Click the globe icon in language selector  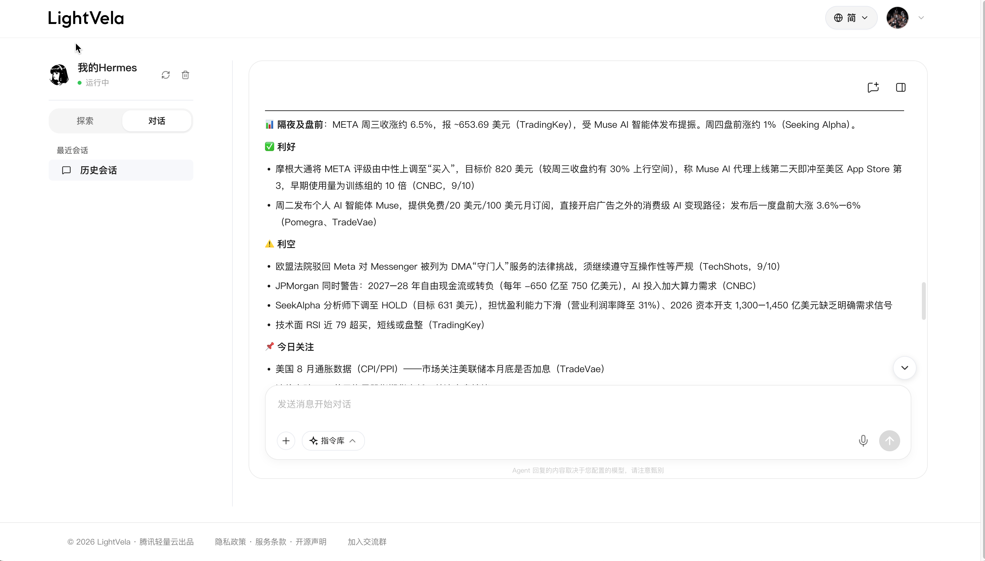click(x=838, y=18)
